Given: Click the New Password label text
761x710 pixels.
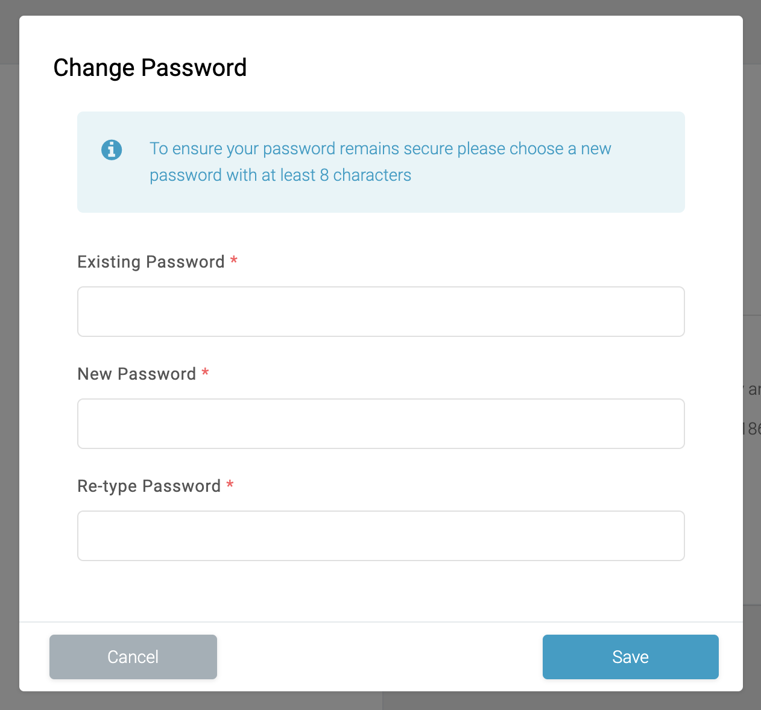Looking at the screenshot, I should click(x=137, y=374).
